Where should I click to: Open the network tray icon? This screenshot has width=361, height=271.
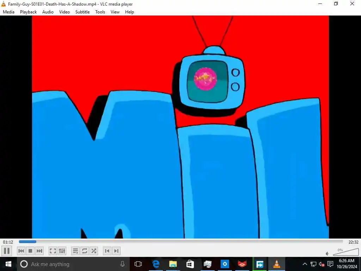click(313, 264)
